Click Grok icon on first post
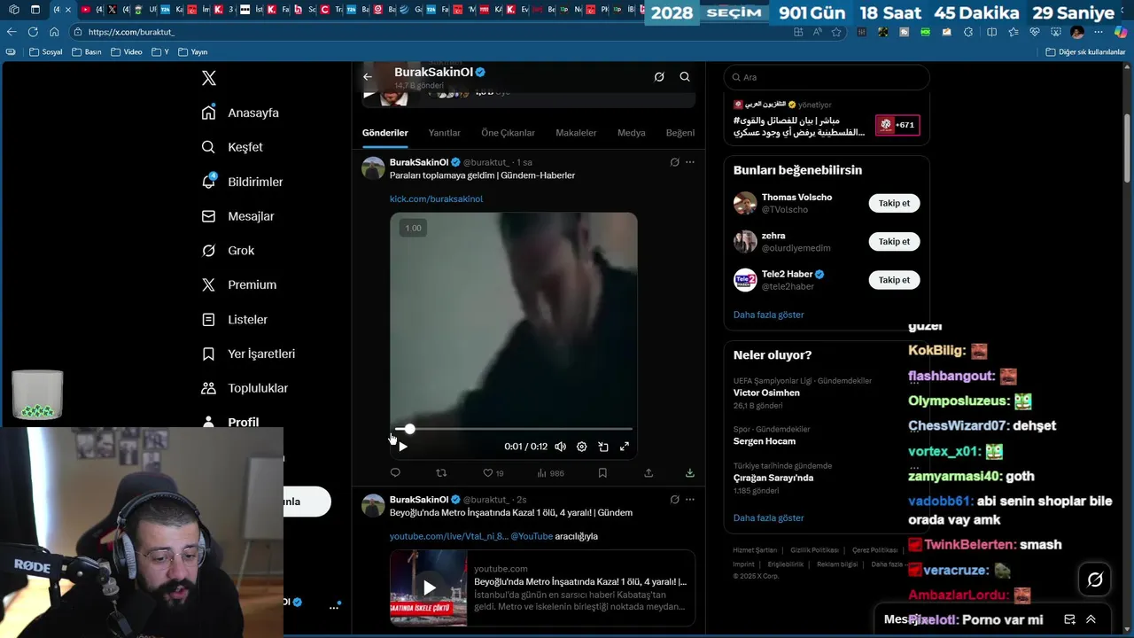 coord(674,162)
